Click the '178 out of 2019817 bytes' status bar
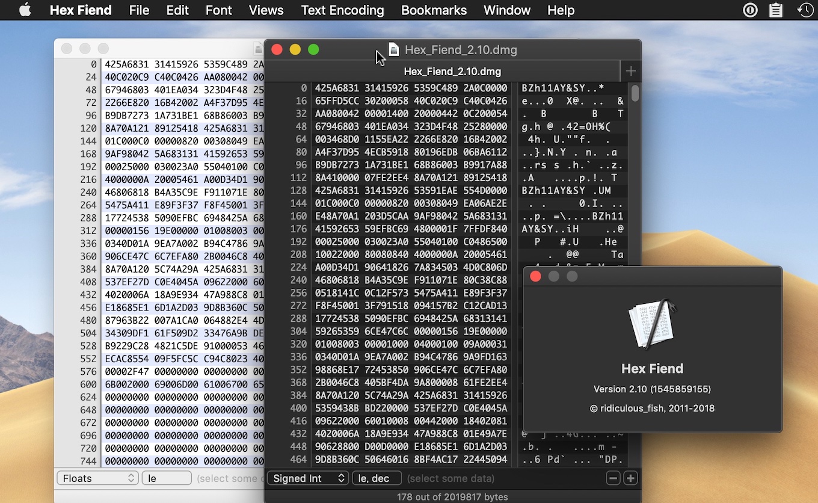The image size is (818, 503). (x=452, y=497)
